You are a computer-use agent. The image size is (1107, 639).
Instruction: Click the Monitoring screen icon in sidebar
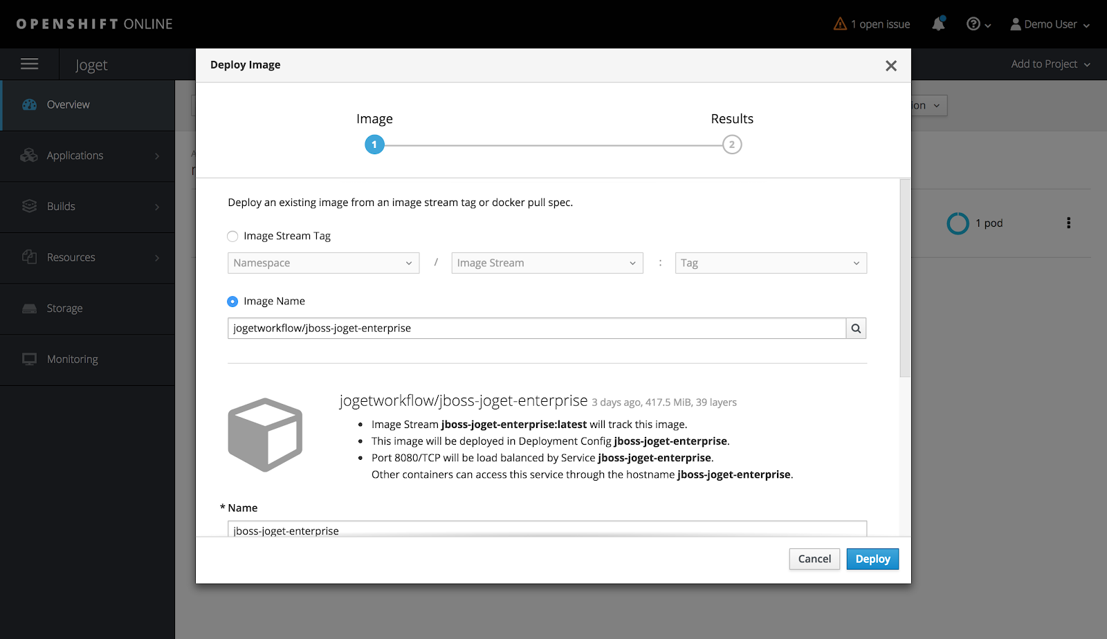coord(29,359)
